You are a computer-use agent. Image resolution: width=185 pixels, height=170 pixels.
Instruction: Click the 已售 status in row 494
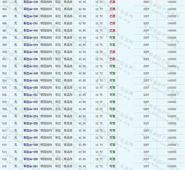tap(112, 9)
